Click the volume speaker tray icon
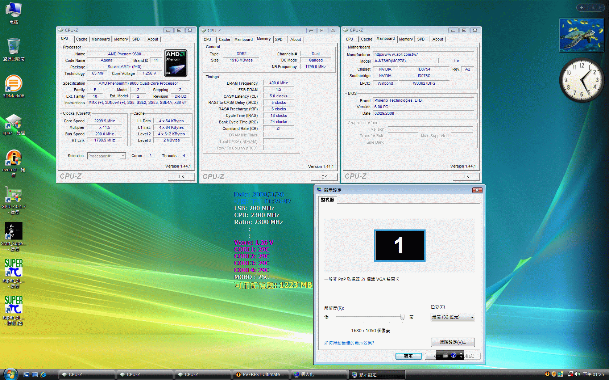The height and width of the screenshot is (380, 609). click(x=577, y=374)
